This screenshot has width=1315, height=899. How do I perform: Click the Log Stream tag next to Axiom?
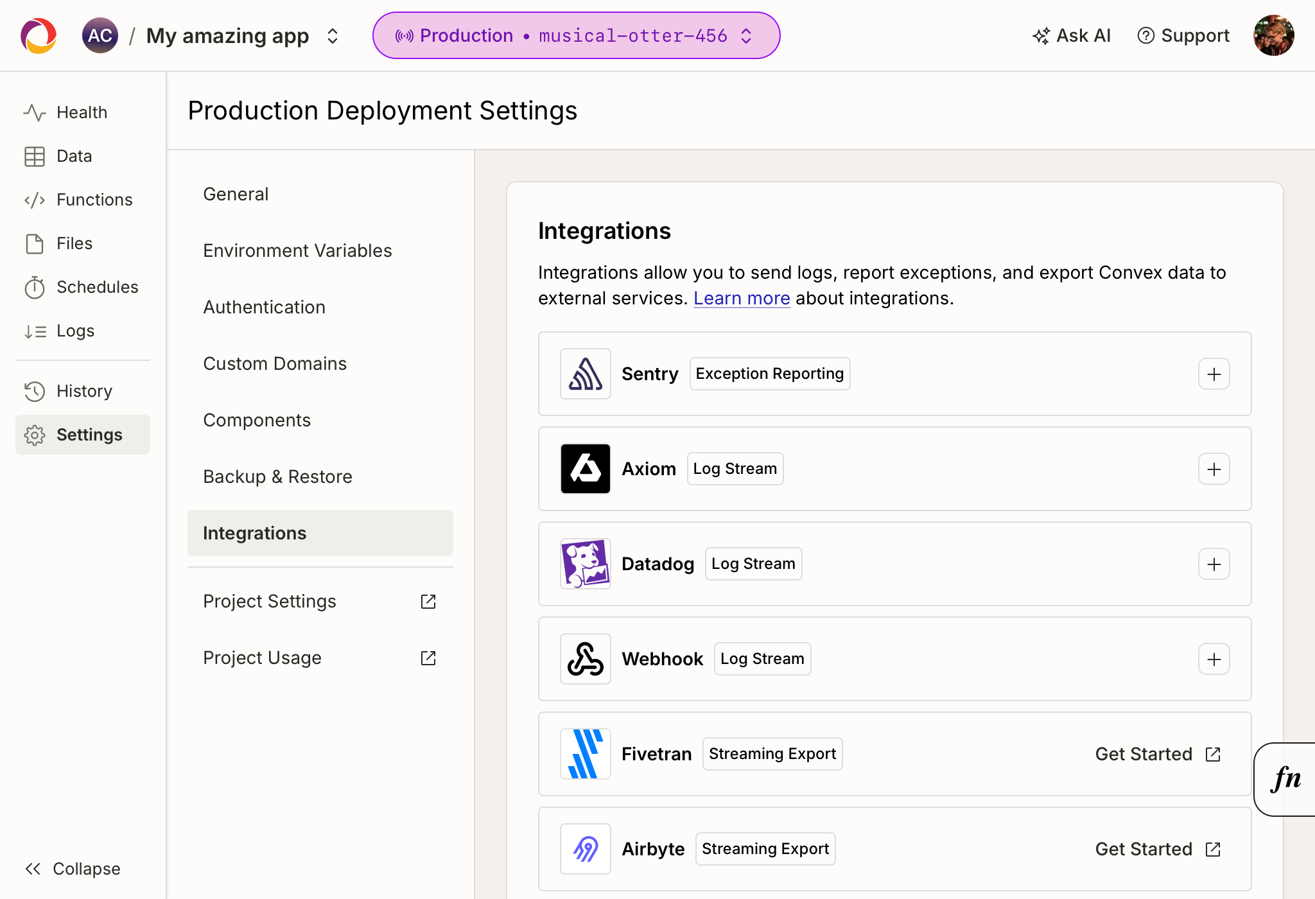[x=735, y=469]
